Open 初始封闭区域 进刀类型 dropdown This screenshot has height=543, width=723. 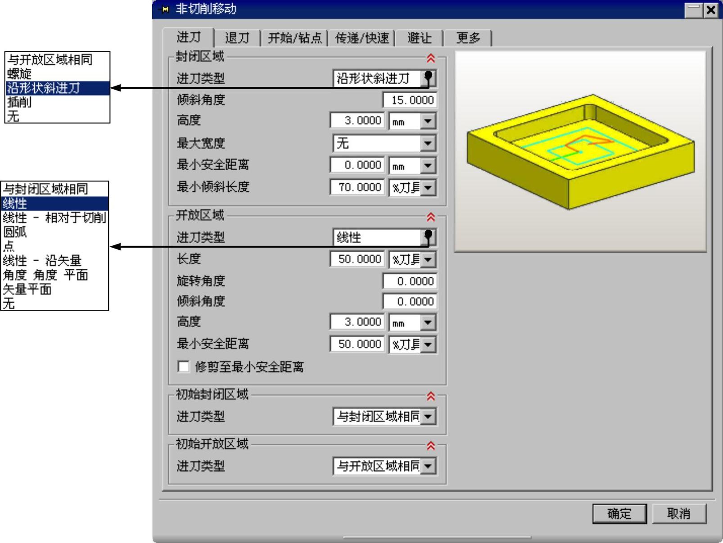coord(428,416)
